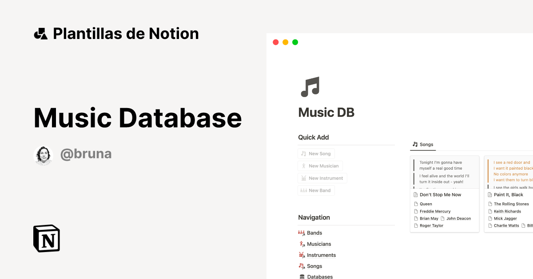Click the red Songs icon in Navigation

pos(302,266)
